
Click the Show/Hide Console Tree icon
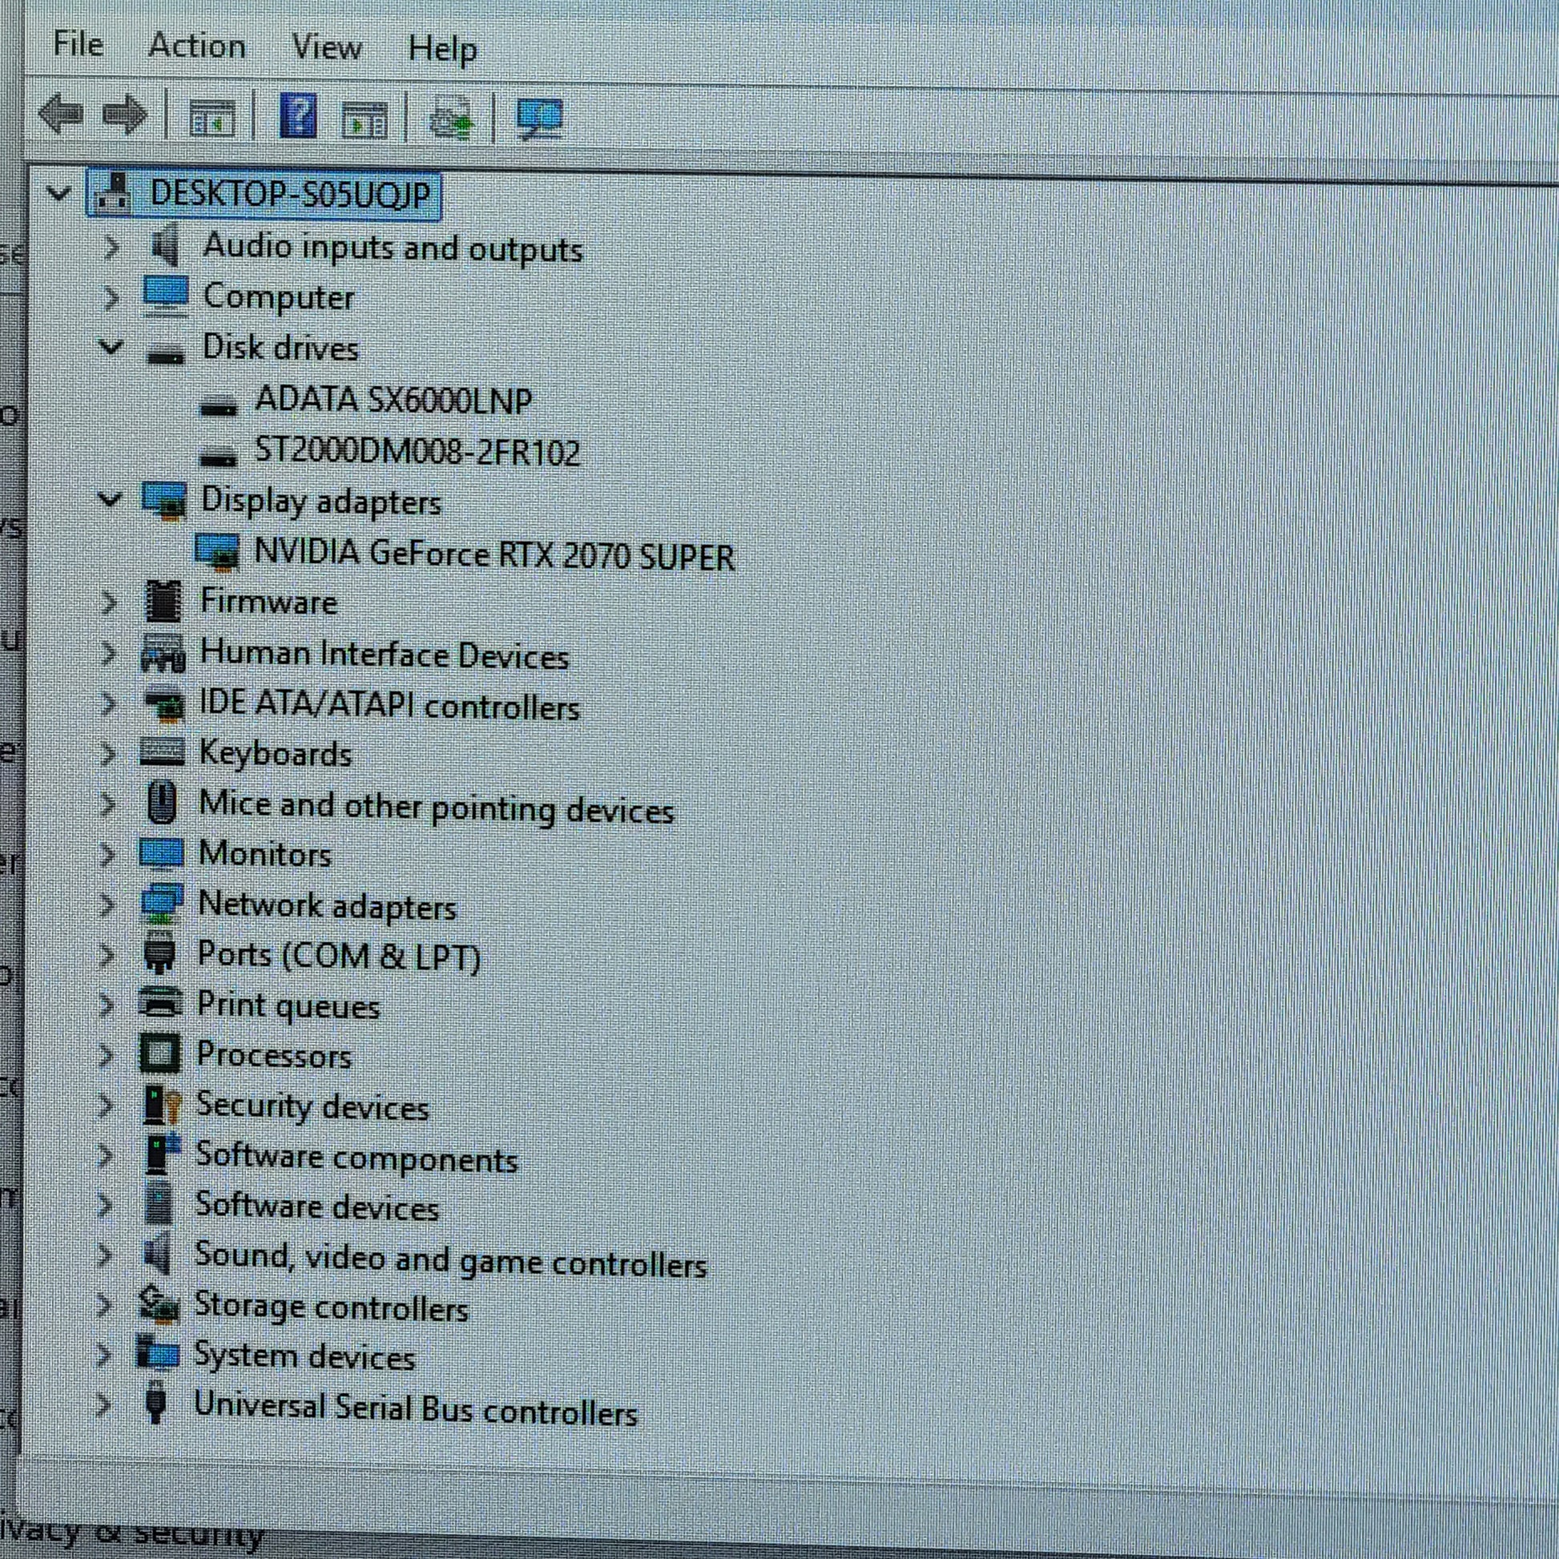click(x=211, y=118)
